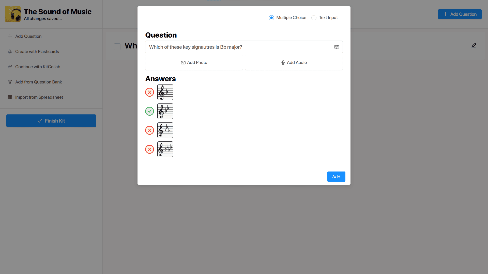
Task: Click the four-flats key signature thumbnail answer four
Action: pyautogui.click(x=165, y=149)
